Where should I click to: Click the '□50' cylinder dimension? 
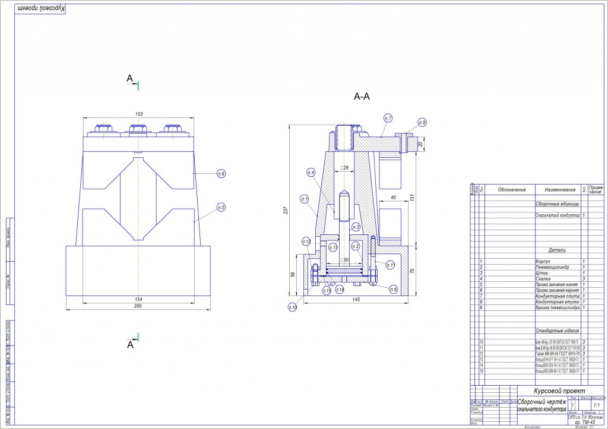[344, 260]
